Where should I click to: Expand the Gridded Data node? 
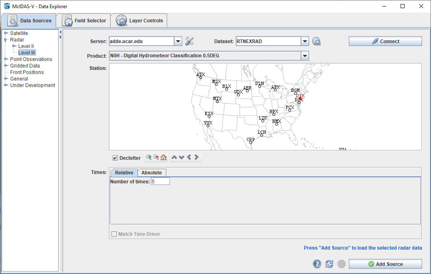tap(6, 66)
